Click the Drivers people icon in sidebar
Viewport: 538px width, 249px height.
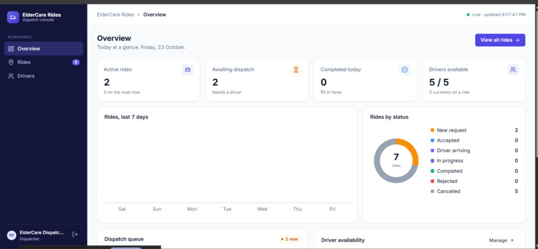pyautogui.click(x=11, y=76)
